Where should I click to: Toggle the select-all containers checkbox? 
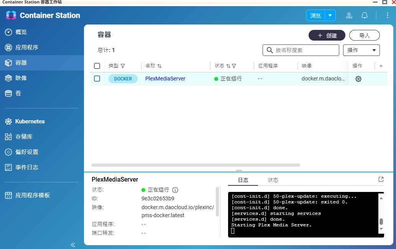pyautogui.click(x=97, y=66)
